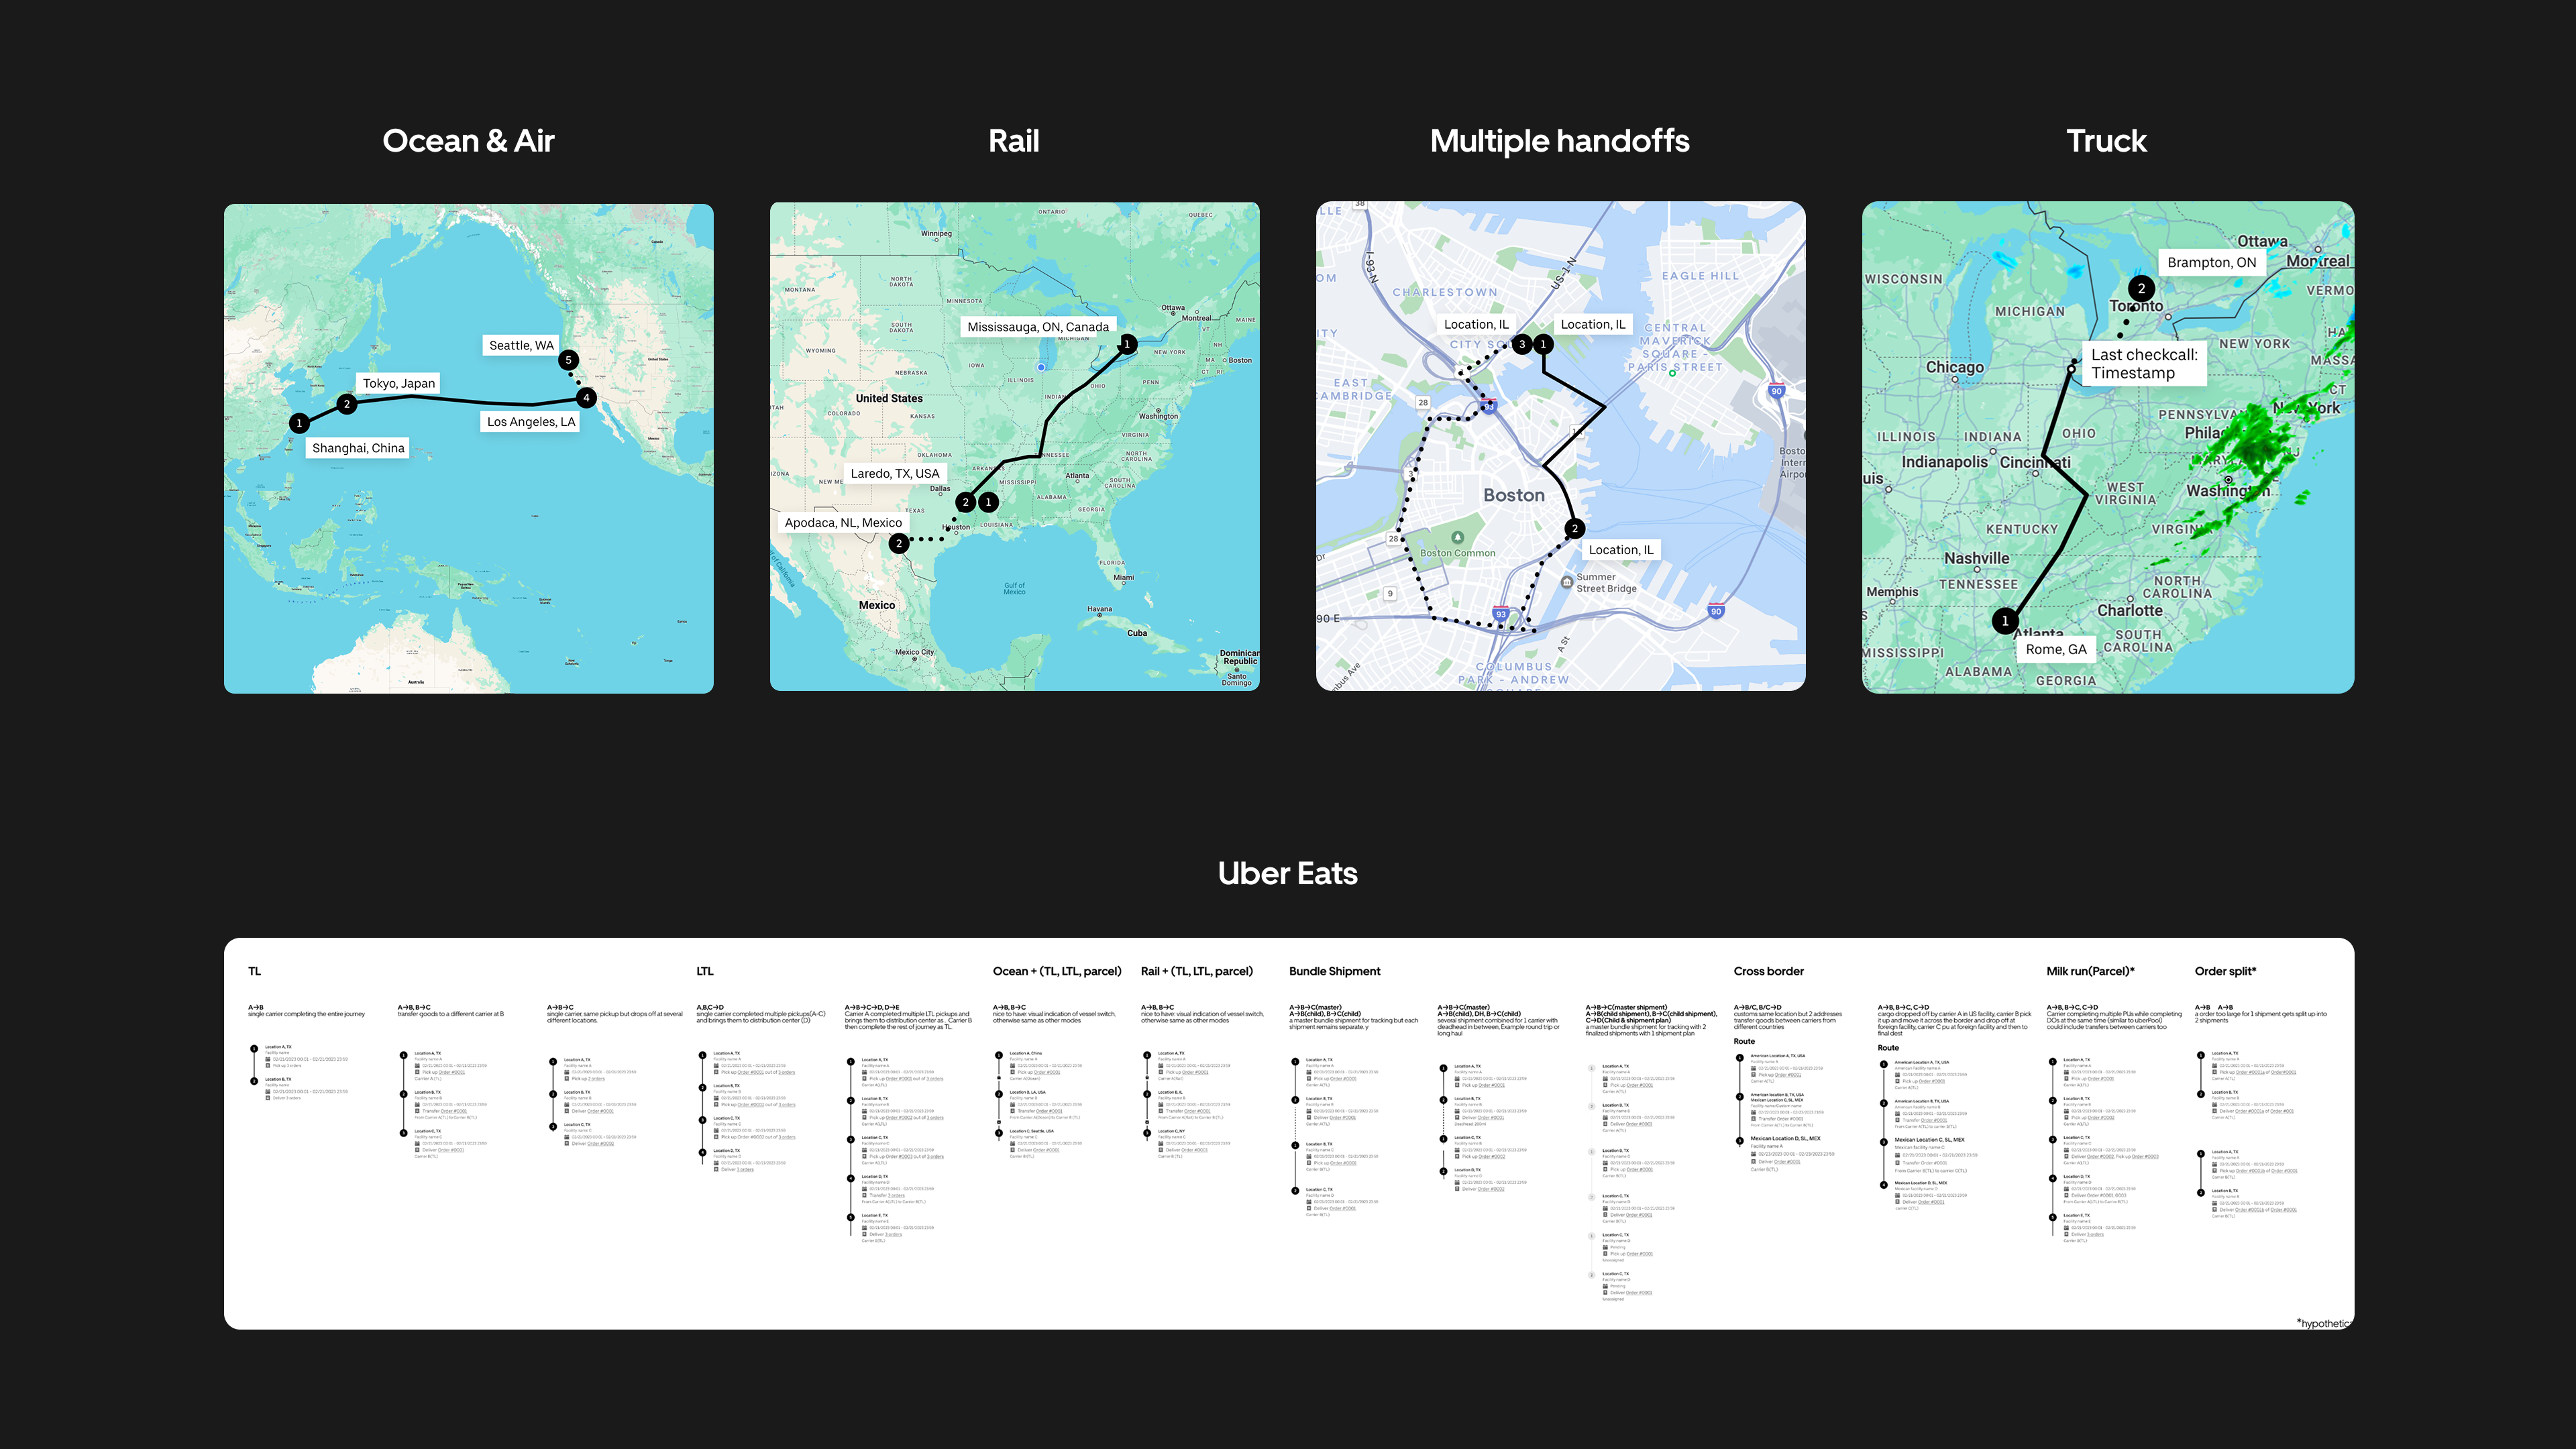Click "single carrier completing the entire journey"
Viewport: 2576px width, 1449px height.
point(307,1014)
